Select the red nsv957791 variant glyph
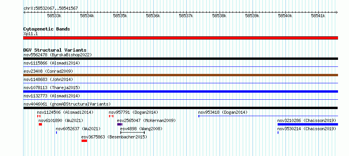 111,116
